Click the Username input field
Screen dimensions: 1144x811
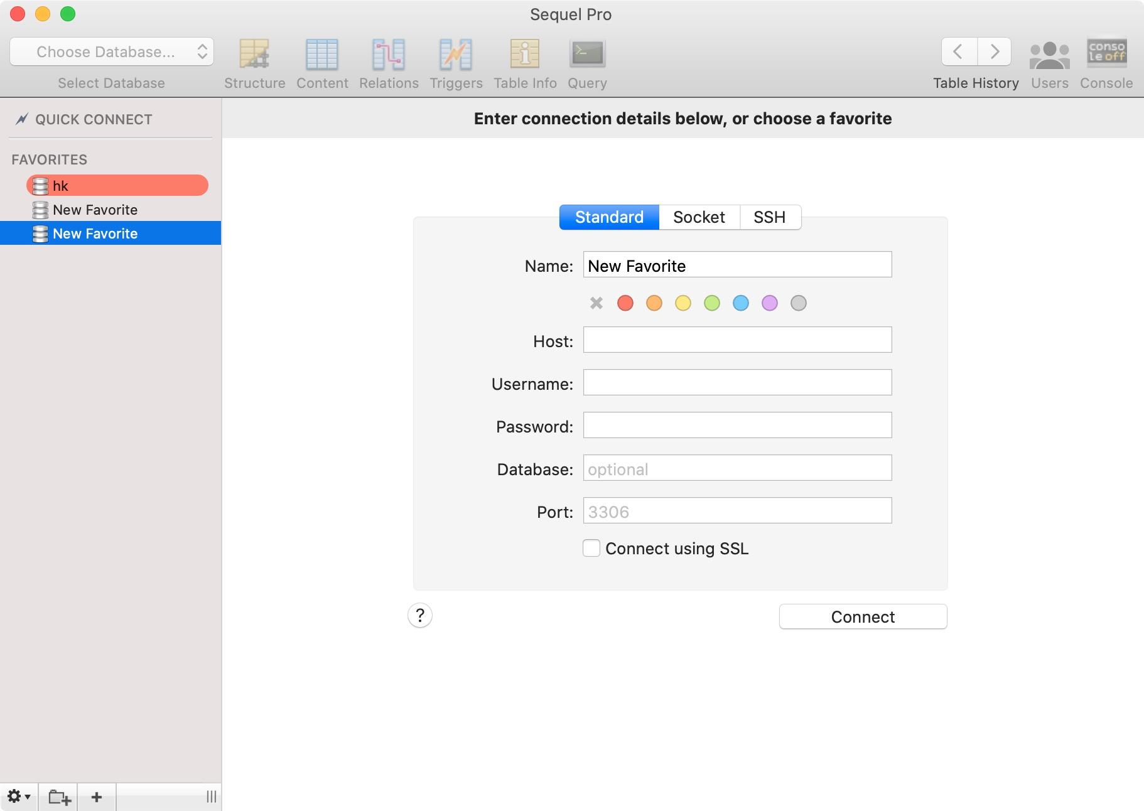(737, 382)
